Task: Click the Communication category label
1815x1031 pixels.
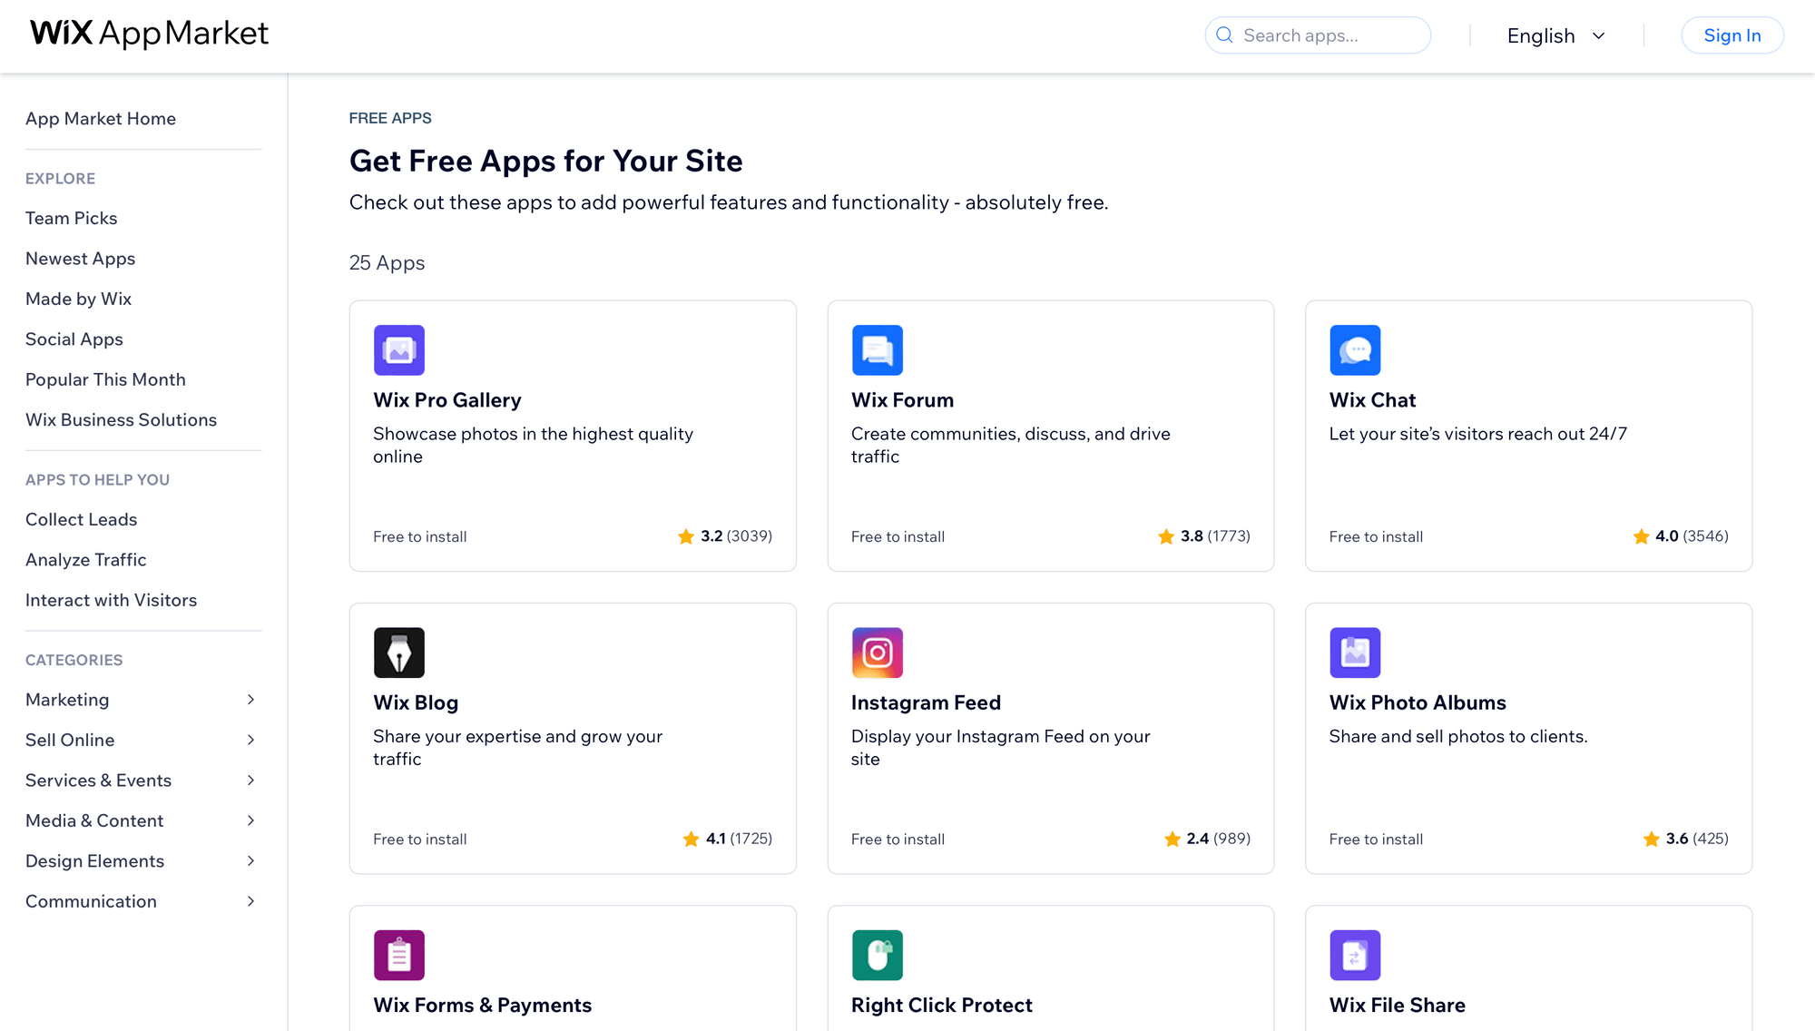Action: 91,901
